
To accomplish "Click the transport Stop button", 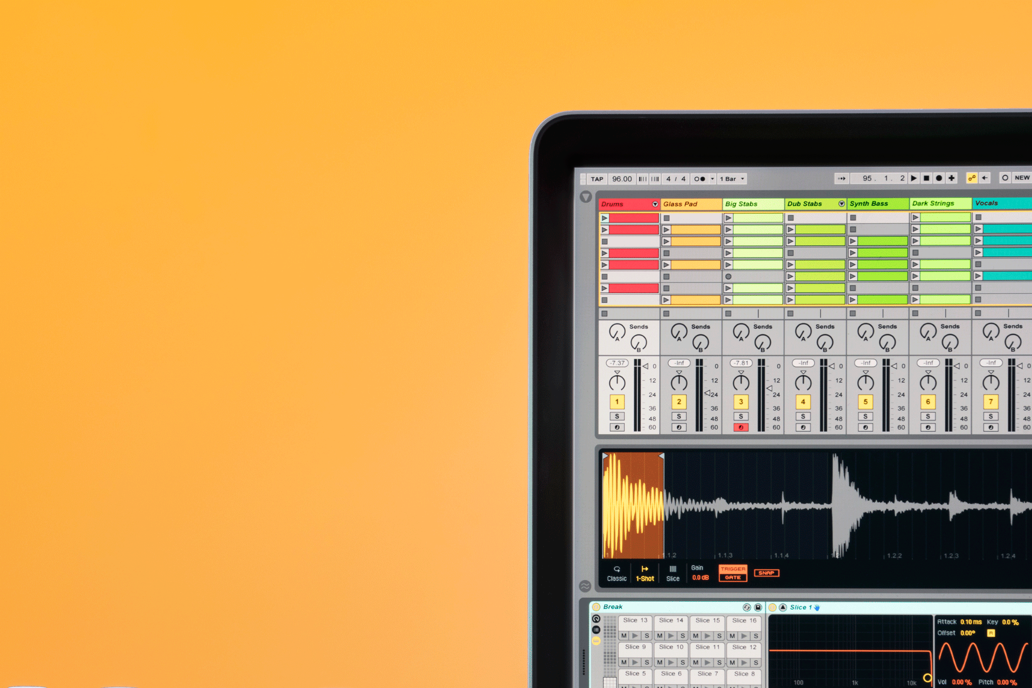I will (x=926, y=179).
